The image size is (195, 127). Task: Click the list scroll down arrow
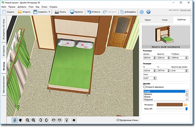[187, 99]
